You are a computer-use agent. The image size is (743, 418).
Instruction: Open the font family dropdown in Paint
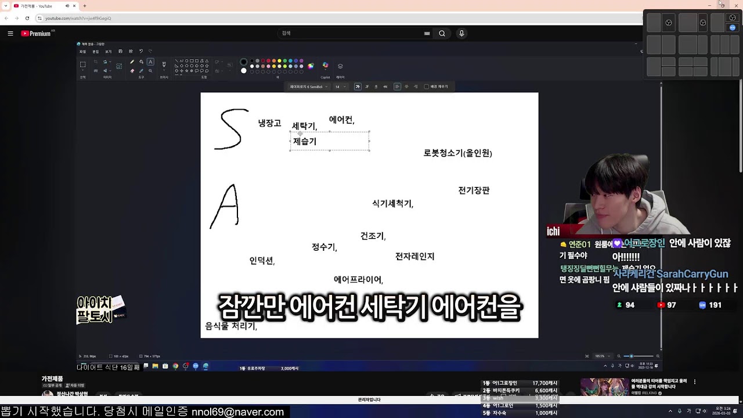click(x=309, y=87)
